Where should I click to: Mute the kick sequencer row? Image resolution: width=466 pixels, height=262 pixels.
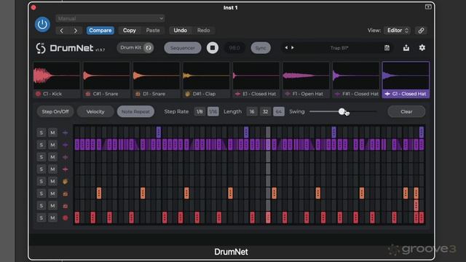pyautogui.click(x=52, y=218)
